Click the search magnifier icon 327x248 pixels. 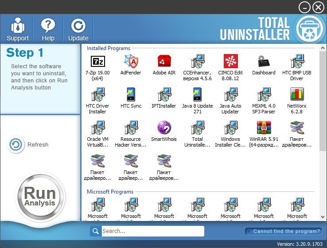(96, 231)
